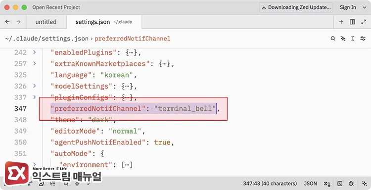Click the "terminal_bell" value
This screenshot has width=371, height=190.
pos(185,108)
